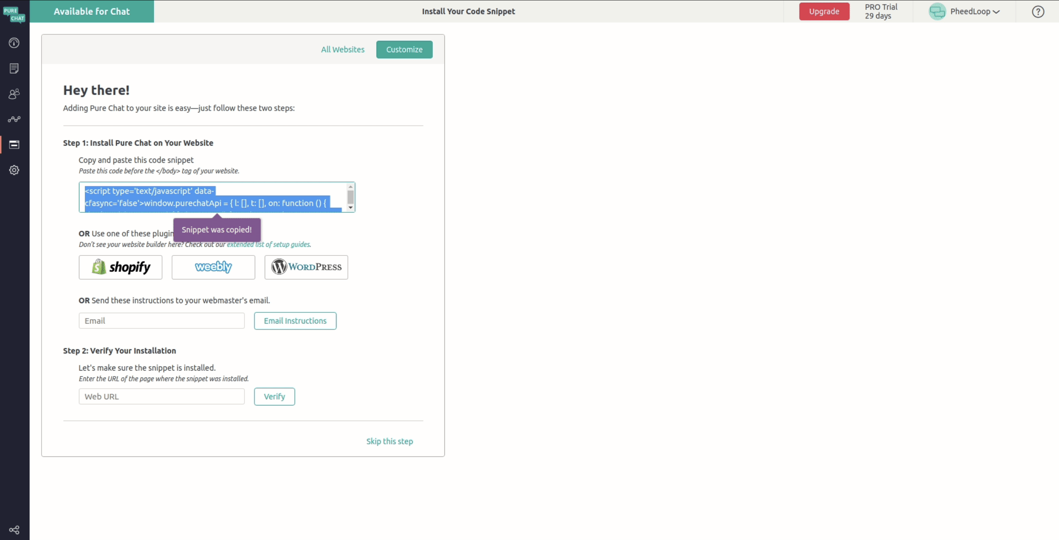
Task: Open extended list of setup guides
Action: 268,244
